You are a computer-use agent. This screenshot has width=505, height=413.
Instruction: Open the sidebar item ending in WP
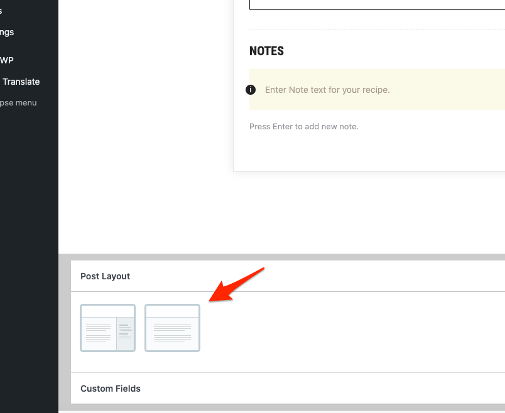(x=7, y=60)
